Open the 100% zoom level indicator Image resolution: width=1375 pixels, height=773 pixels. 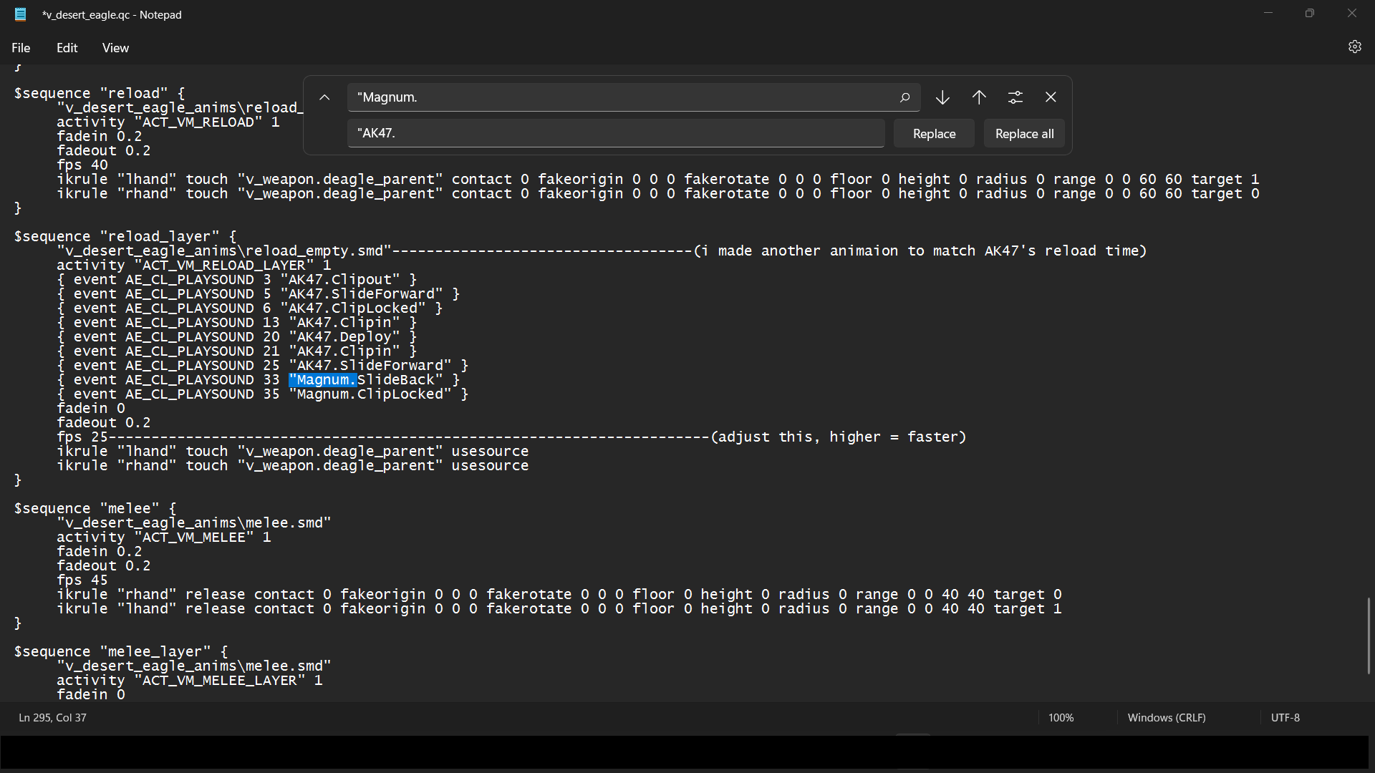[1061, 718]
